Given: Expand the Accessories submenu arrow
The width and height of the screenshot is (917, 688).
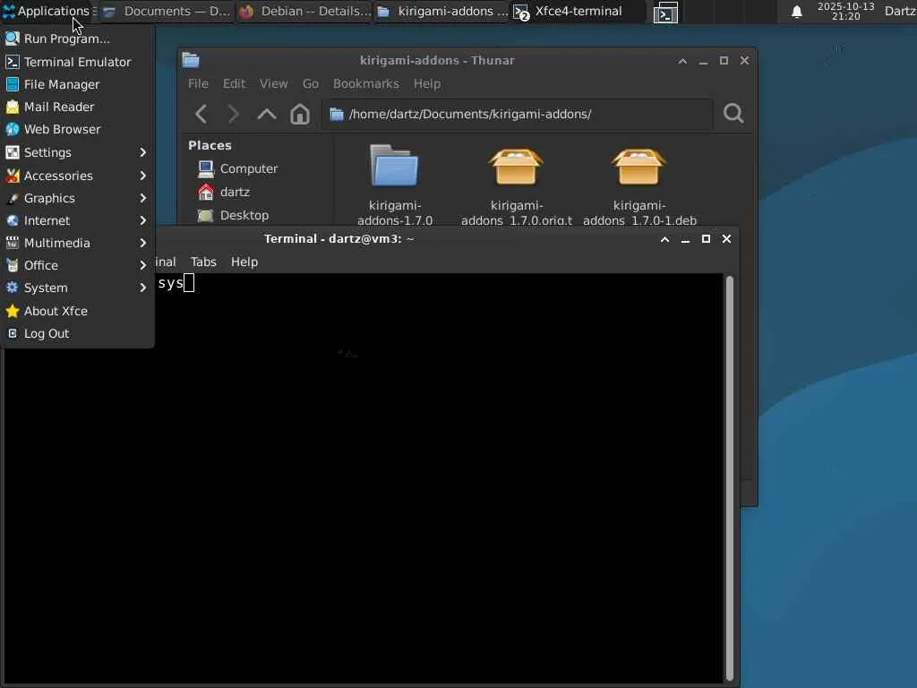Looking at the screenshot, I should click(142, 176).
